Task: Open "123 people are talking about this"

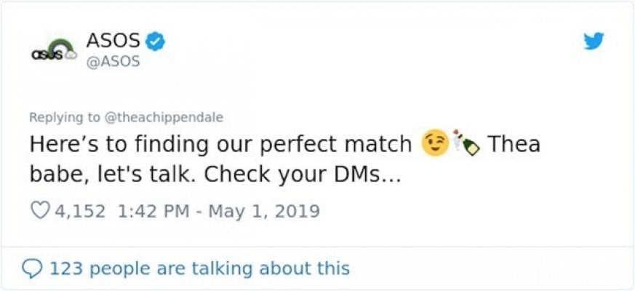Action: pyautogui.click(x=199, y=268)
